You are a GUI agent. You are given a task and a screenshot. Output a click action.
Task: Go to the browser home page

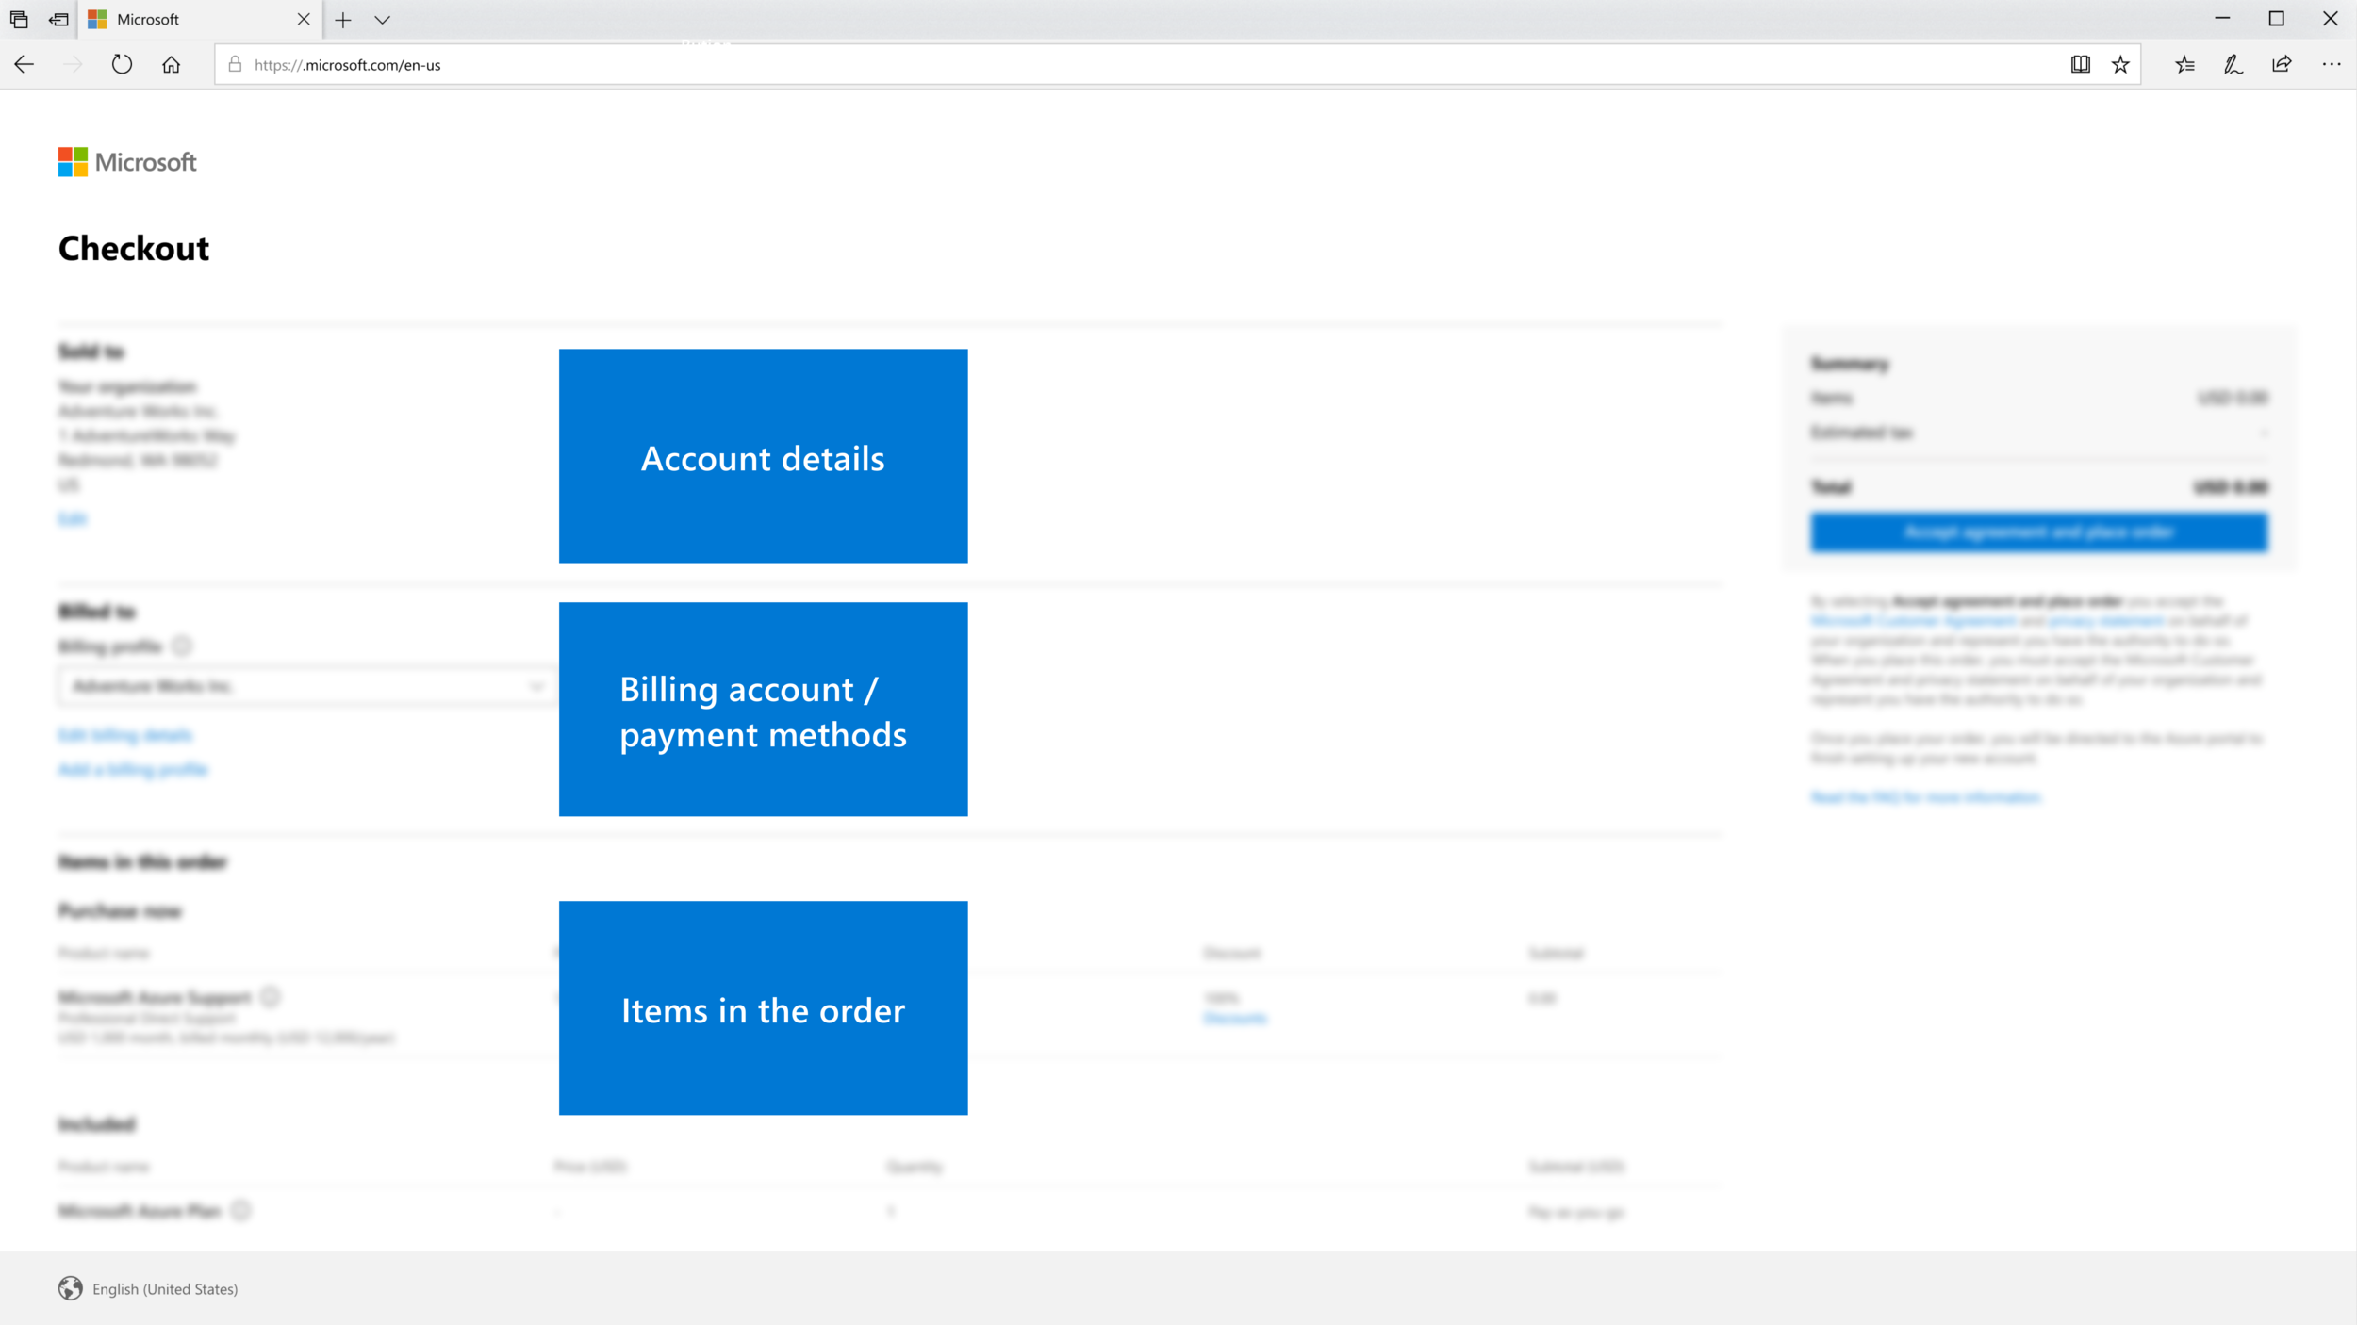171,64
